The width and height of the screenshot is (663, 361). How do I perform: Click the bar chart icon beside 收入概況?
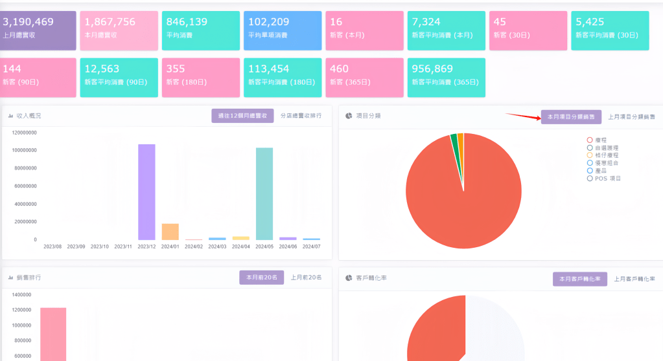(x=11, y=116)
